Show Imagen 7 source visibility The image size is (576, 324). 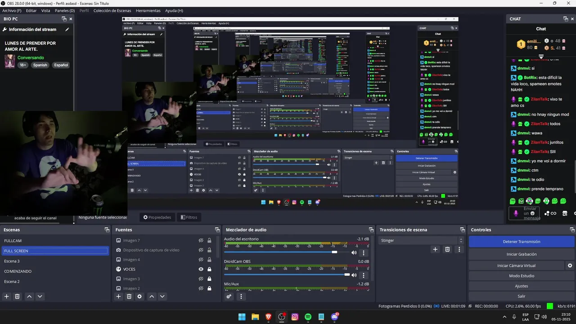[x=201, y=240]
